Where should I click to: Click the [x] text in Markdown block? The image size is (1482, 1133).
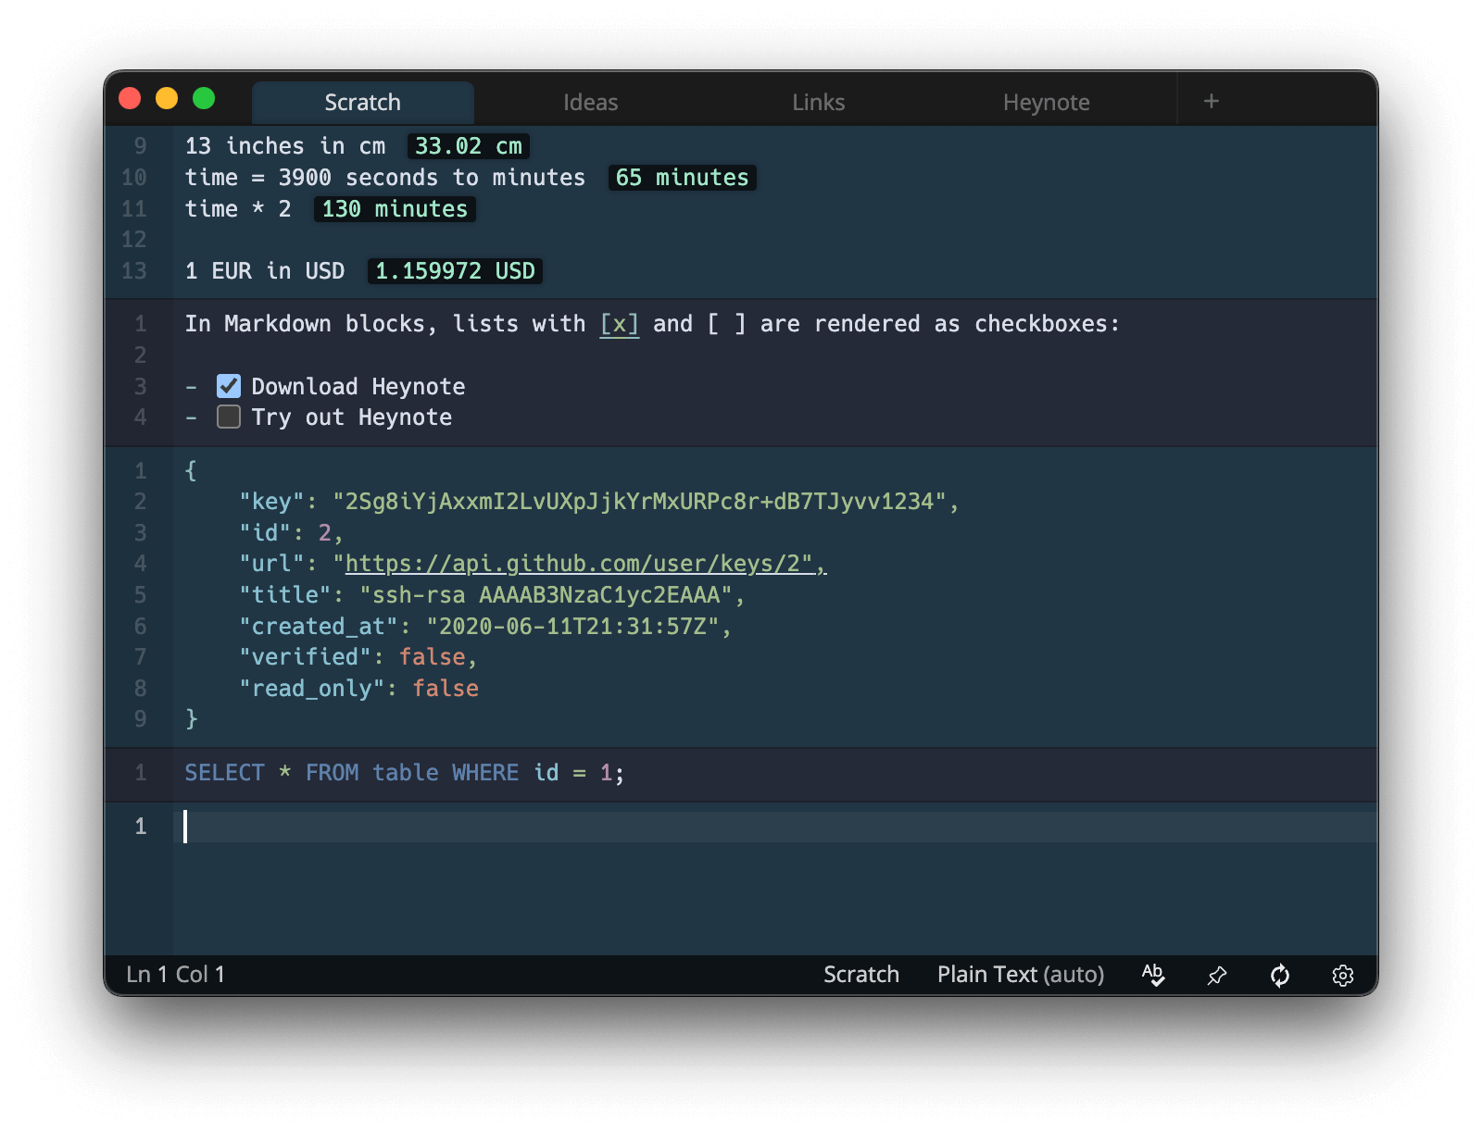coord(620,324)
